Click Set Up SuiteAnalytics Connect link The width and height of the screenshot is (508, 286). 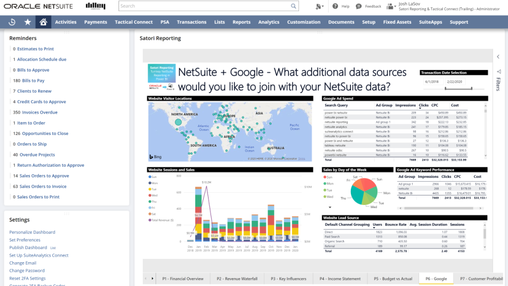pyautogui.click(x=39, y=255)
